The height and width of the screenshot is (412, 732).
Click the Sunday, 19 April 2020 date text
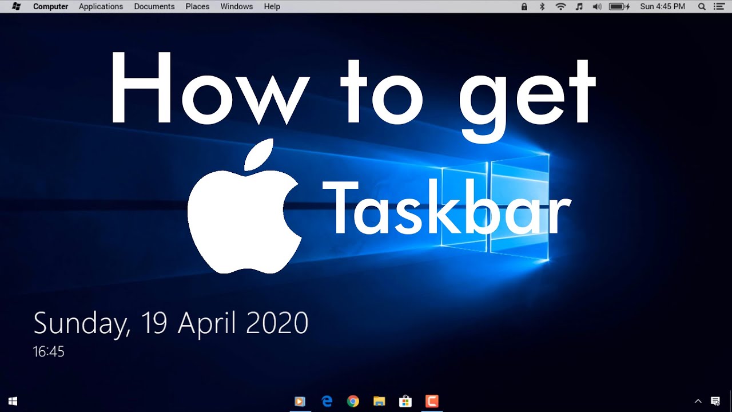[171, 323]
